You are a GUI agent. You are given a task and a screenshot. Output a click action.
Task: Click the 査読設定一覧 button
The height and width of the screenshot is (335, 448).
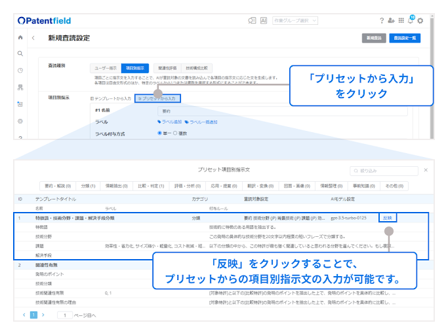click(x=405, y=38)
